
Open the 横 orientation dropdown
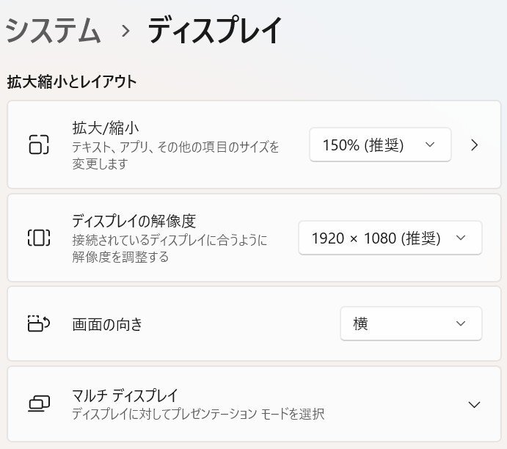pos(411,324)
